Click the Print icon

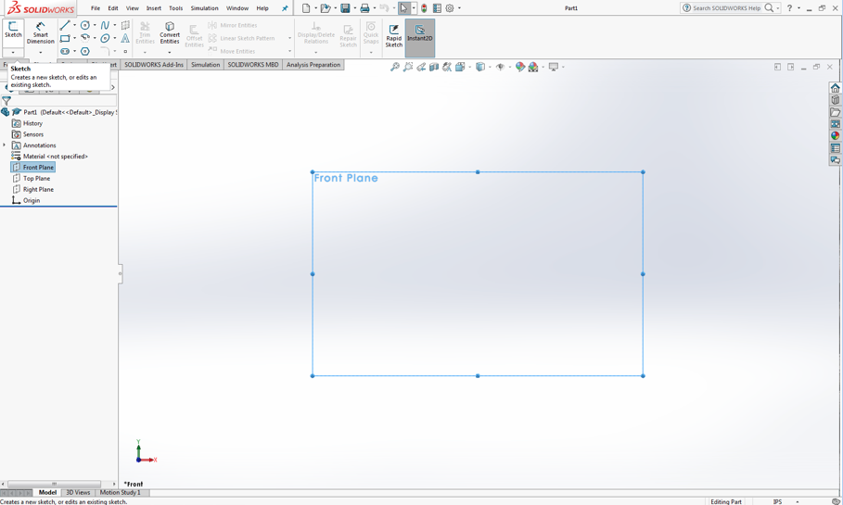(x=365, y=8)
